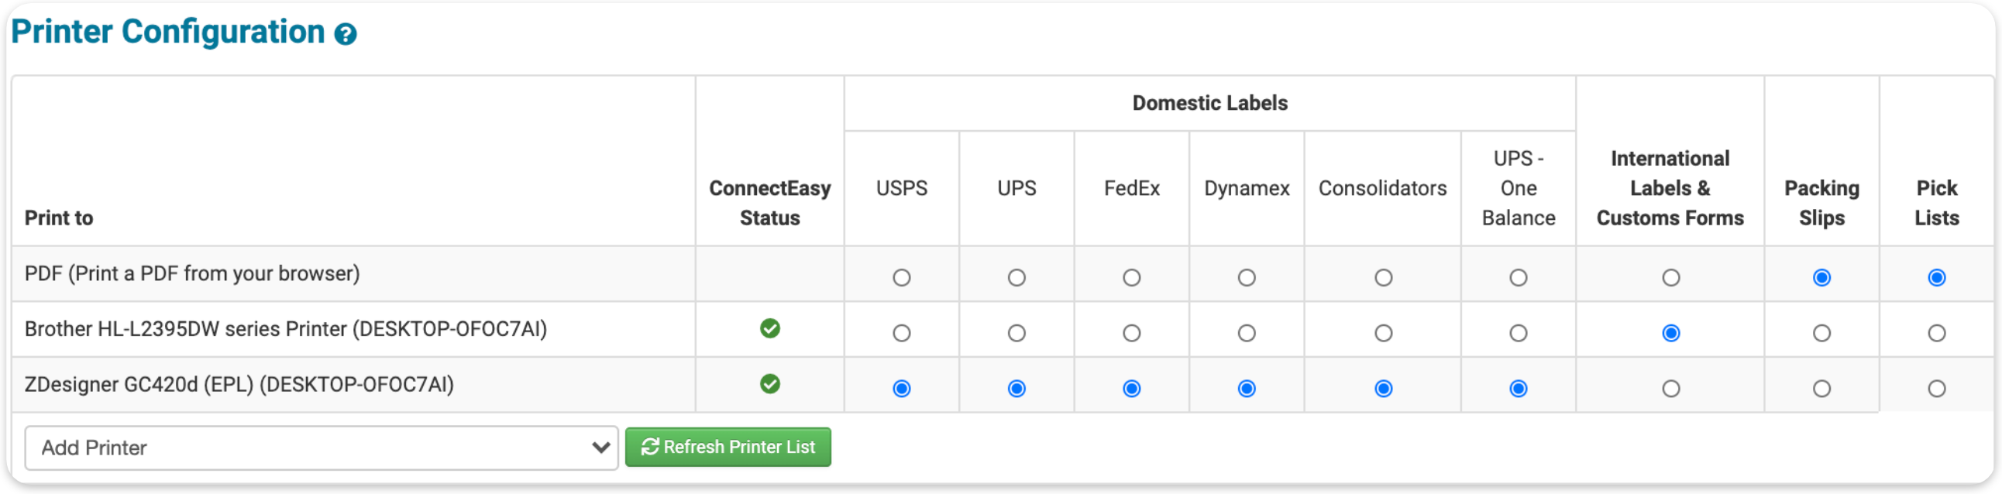Image resolution: width=2002 pixels, height=494 pixels.
Task: Click the Refresh Printer List button
Action: [728, 448]
